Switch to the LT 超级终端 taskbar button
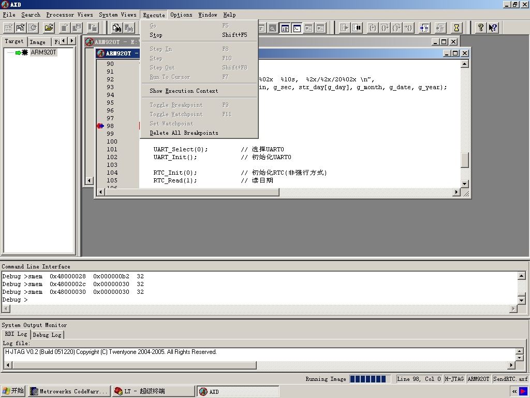 click(153, 391)
